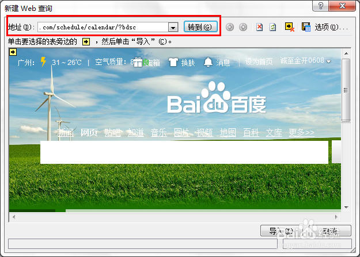Screen dimensions: 360x257
Task: Click the 设为首页 set homepage link
Action: click(x=259, y=62)
